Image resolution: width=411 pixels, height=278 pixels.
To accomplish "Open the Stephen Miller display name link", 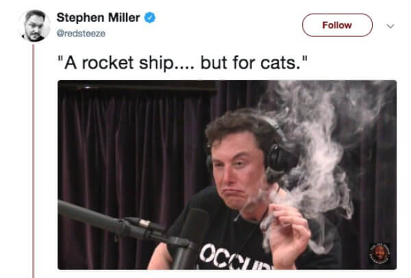I will coord(98,18).
